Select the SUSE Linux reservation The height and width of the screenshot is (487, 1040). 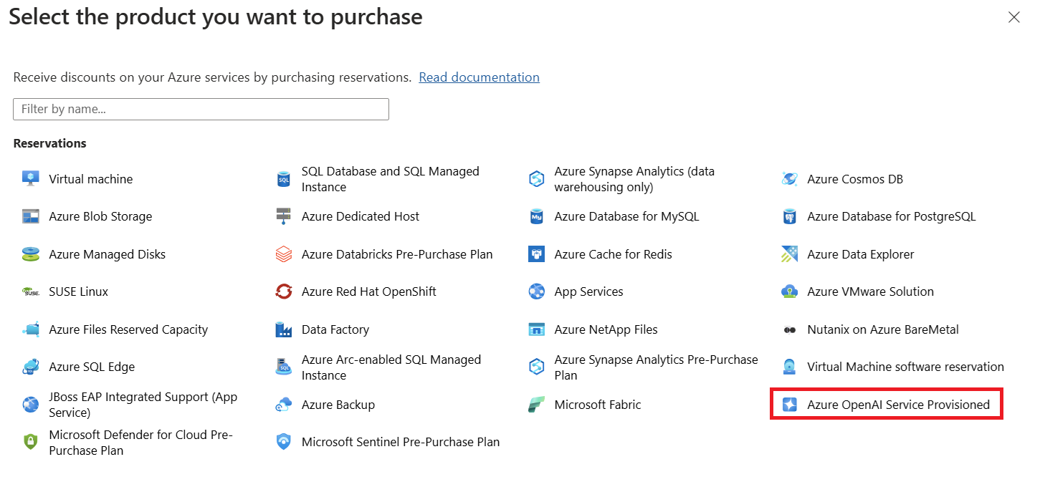point(78,291)
